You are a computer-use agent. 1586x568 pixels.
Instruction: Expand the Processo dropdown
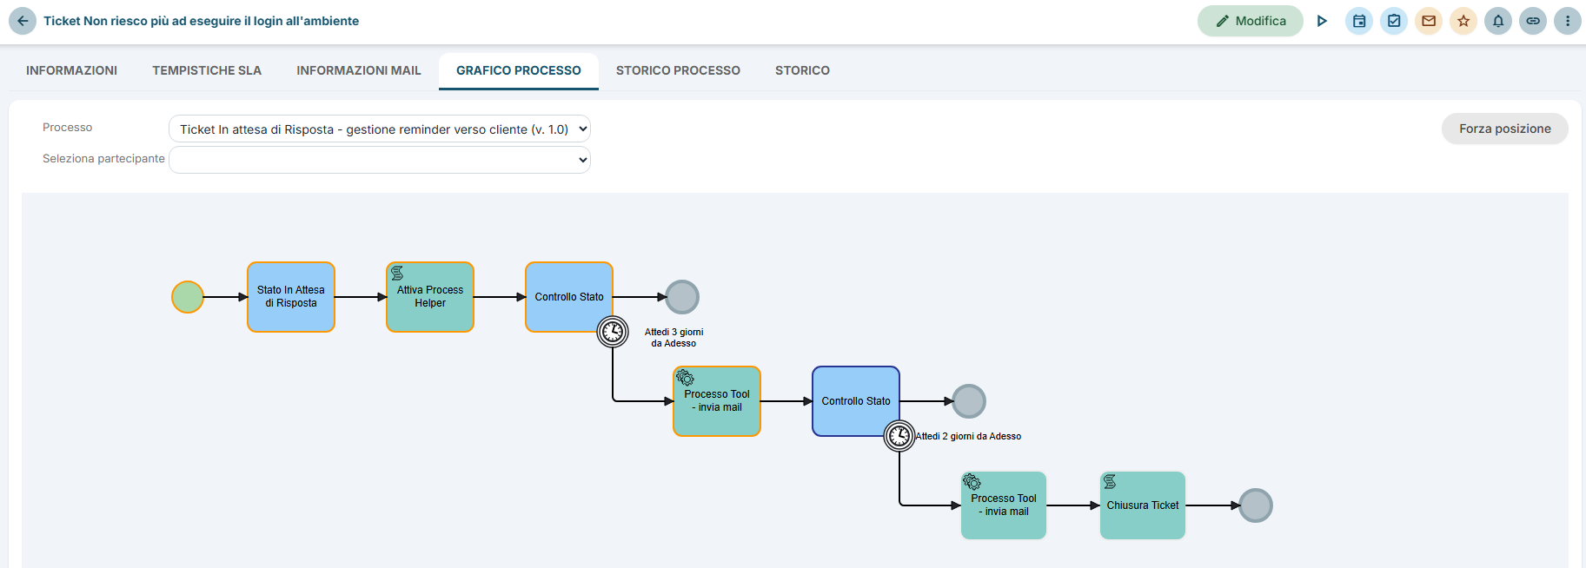click(x=380, y=129)
